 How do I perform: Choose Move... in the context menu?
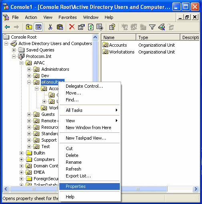[x=89, y=93]
